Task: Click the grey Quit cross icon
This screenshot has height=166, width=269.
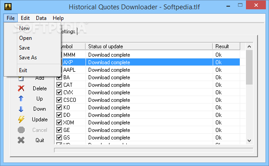Action: click(21, 140)
